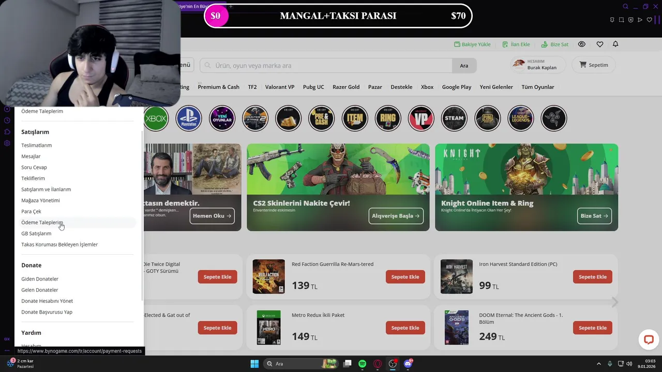The width and height of the screenshot is (662, 372).
Task: Show hidden system tray icons chevron
Action: coord(599,364)
